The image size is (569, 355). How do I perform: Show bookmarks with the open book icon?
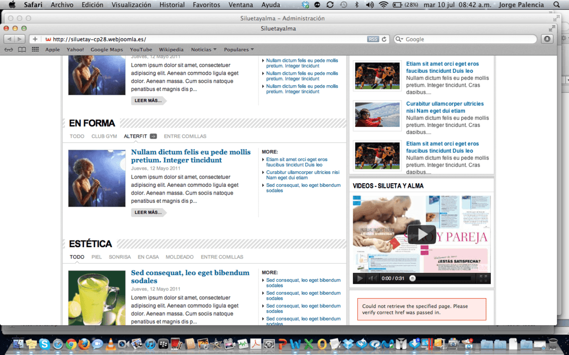(22, 50)
